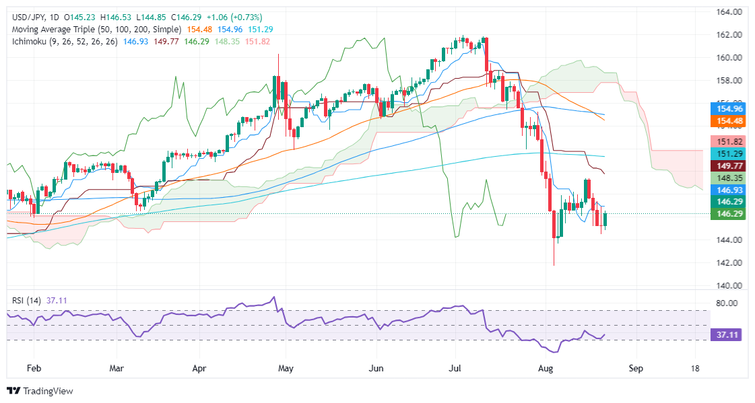
Task: Click the Sep label on time axis
Action: point(636,369)
